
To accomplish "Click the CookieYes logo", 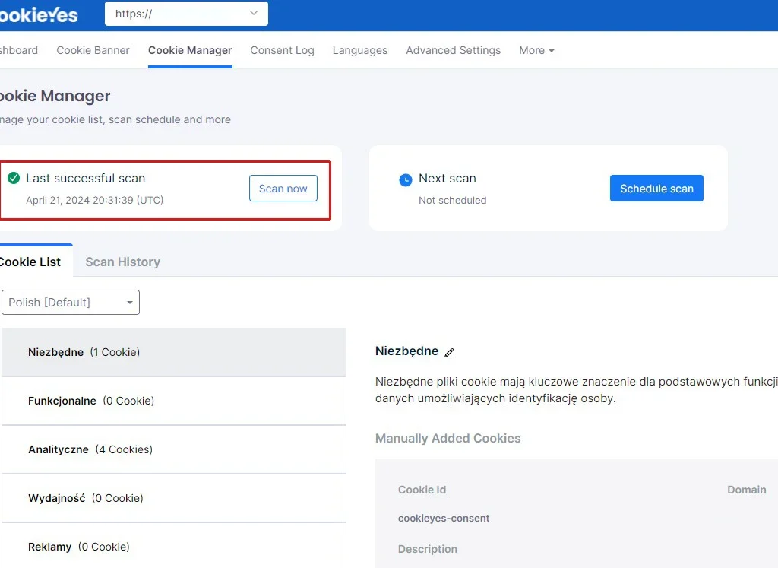I will click(38, 14).
